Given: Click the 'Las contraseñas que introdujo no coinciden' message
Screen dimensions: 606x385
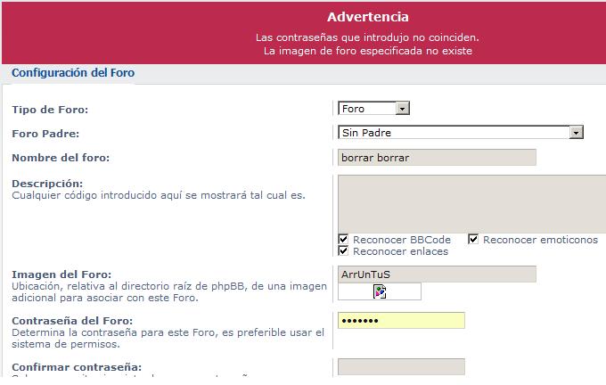Looking at the screenshot, I should 367,37.
